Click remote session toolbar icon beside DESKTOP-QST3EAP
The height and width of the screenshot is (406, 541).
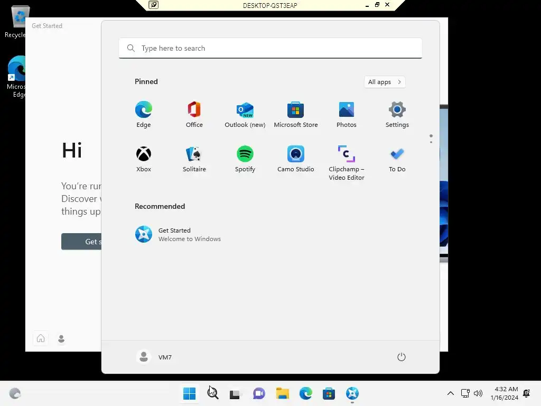pos(154,5)
